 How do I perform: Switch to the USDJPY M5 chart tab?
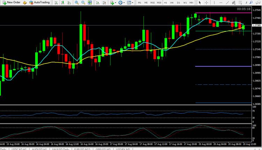click(123, 149)
